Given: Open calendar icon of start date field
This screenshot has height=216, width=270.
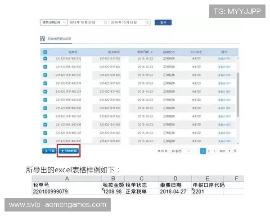Looking at the screenshot, I should (x=106, y=22).
